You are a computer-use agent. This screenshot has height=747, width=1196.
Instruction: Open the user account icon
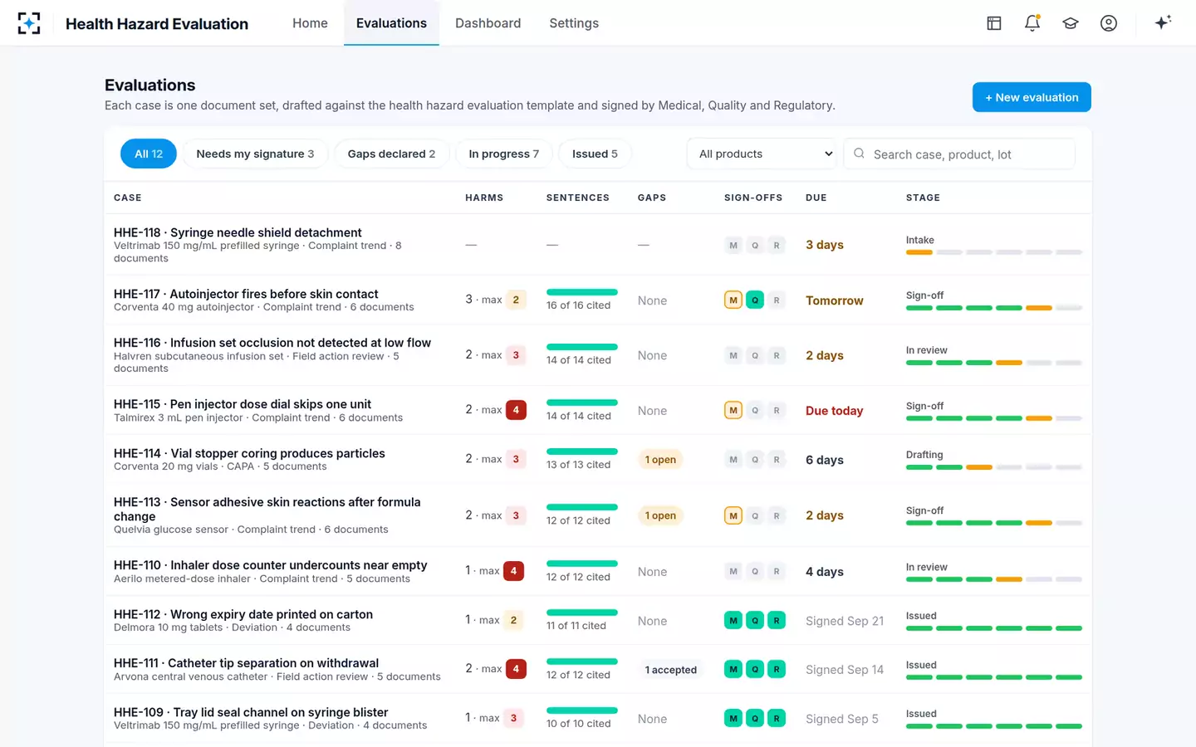click(x=1109, y=23)
